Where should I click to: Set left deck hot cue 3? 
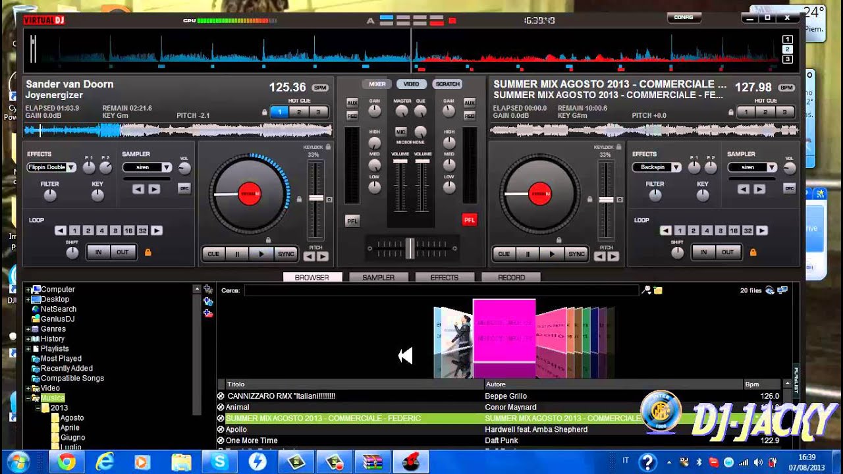coord(318,112)
